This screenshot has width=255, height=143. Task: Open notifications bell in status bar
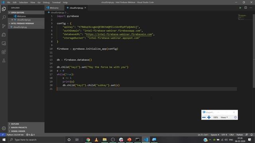click(x=251, y=135)
